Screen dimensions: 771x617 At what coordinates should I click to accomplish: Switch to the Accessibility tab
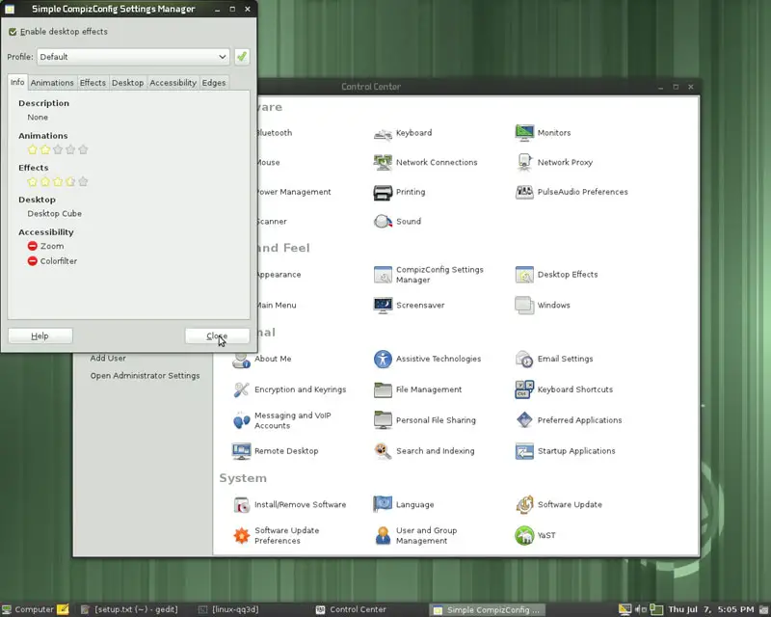(173, 83)
